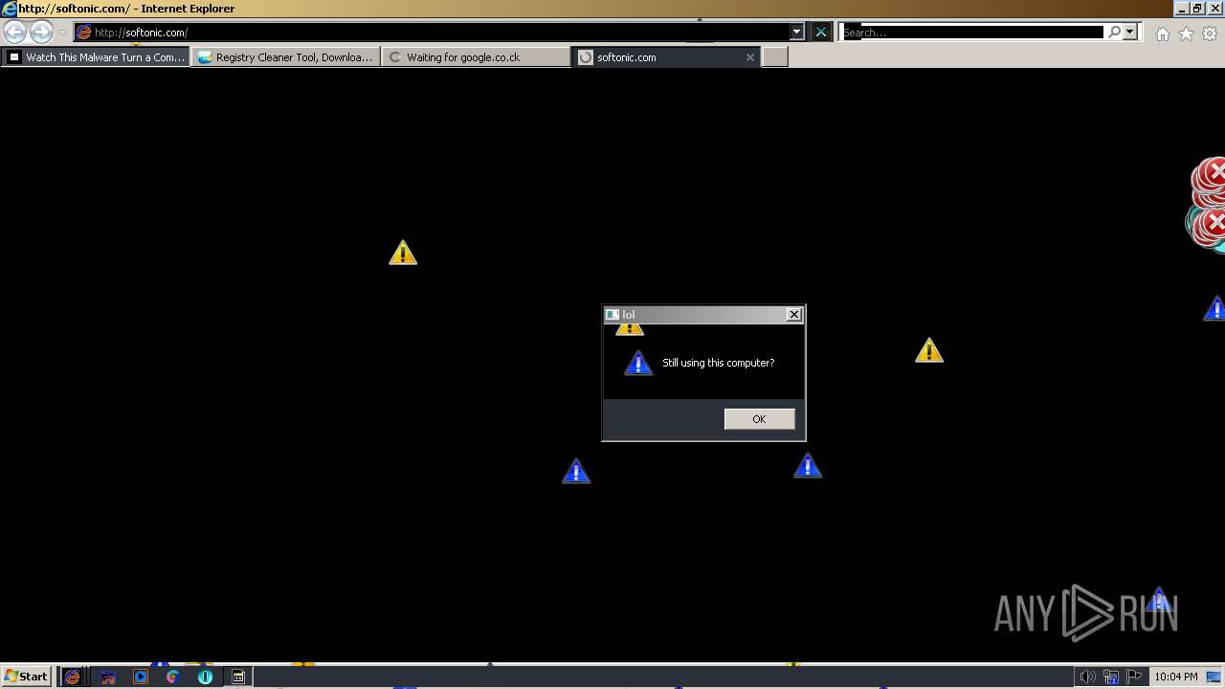Click the blue warning icon inside lol dialog
This screenshot has width=1225, height=689.
(x=638, y=363)
